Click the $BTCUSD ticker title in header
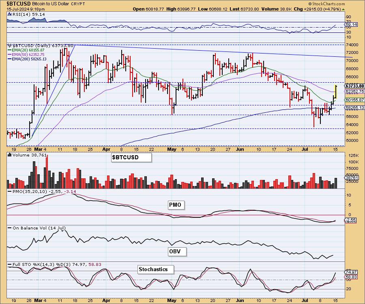 point(18,4)
